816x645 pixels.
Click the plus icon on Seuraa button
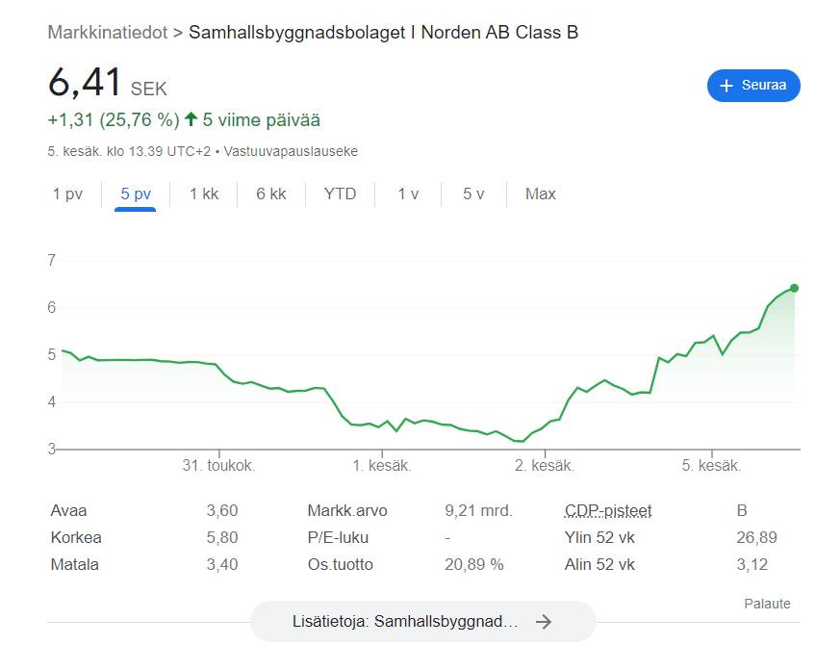pyautogui.click(x=727, y=86)
